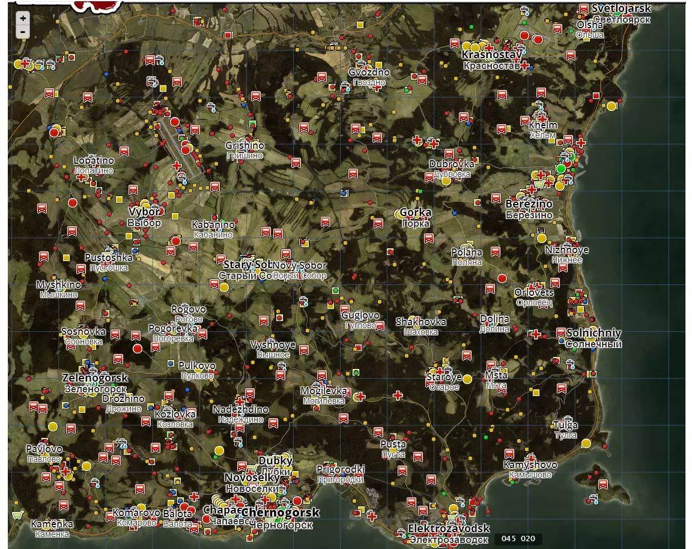Image resolution: width=692 pixels, height=549 pixels.
Task: Click the Vybor town label
Action: [x=144, y=212]
